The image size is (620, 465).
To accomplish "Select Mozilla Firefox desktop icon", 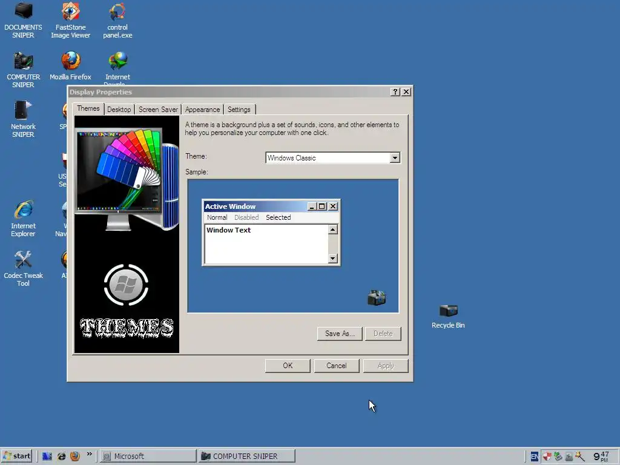I will click(70, 65).
